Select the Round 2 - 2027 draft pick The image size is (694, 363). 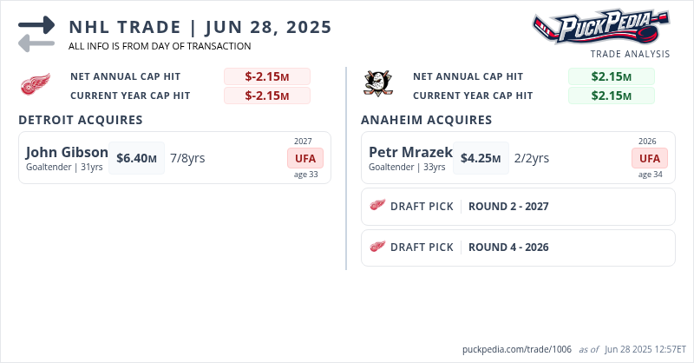tap(508, 207)
